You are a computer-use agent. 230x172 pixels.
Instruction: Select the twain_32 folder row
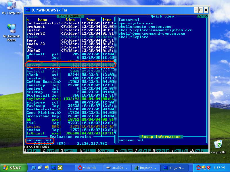tap(70, 44)
